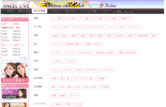Select the その他 lifestyle filter

78,104
